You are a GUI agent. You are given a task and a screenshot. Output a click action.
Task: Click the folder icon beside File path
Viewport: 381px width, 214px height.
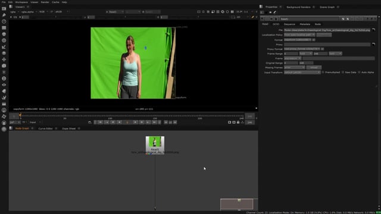pos(373,30)
